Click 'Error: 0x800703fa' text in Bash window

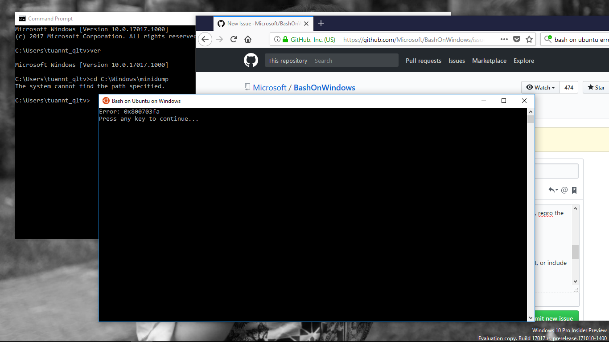coord(129,111)
